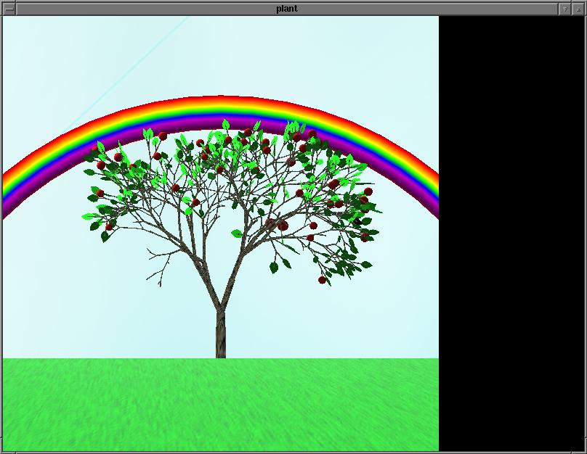Open the window menu button in title bar
The image size is (587, 454).
[x=9, y=9]
